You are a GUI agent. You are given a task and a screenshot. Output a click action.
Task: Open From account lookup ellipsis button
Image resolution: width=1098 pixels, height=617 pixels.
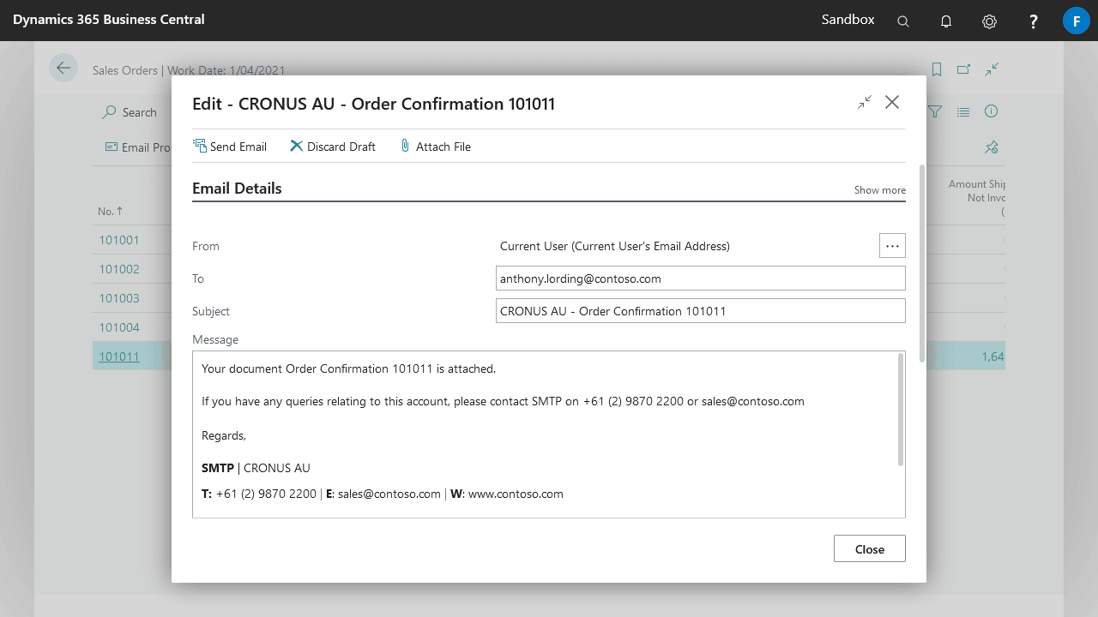click(x=892, y=246)
